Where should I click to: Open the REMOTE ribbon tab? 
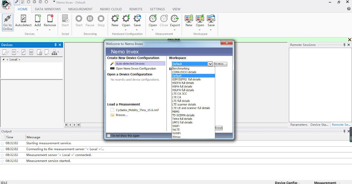136,9
